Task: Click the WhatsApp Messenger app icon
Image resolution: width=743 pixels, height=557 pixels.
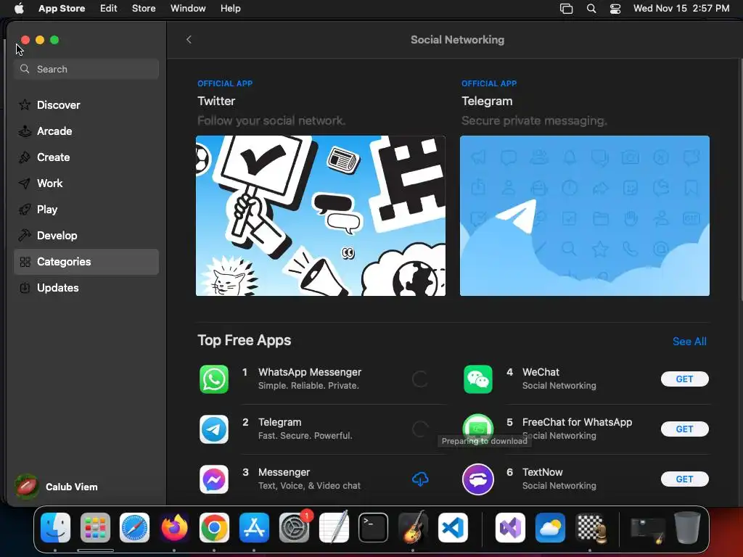Action: 214,379
